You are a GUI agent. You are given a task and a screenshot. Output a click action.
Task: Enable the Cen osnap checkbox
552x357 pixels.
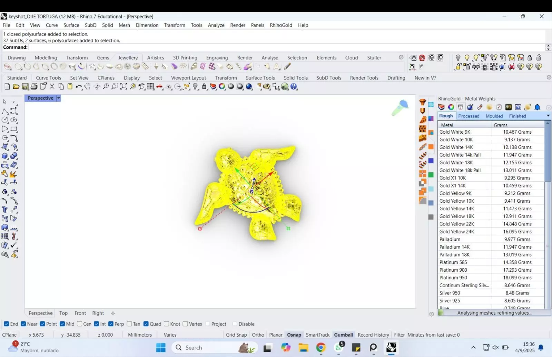pos(80,324)
